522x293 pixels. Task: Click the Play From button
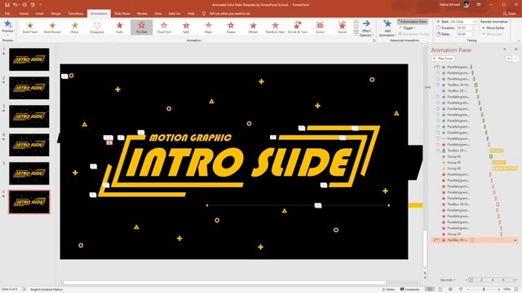(443, 59)
